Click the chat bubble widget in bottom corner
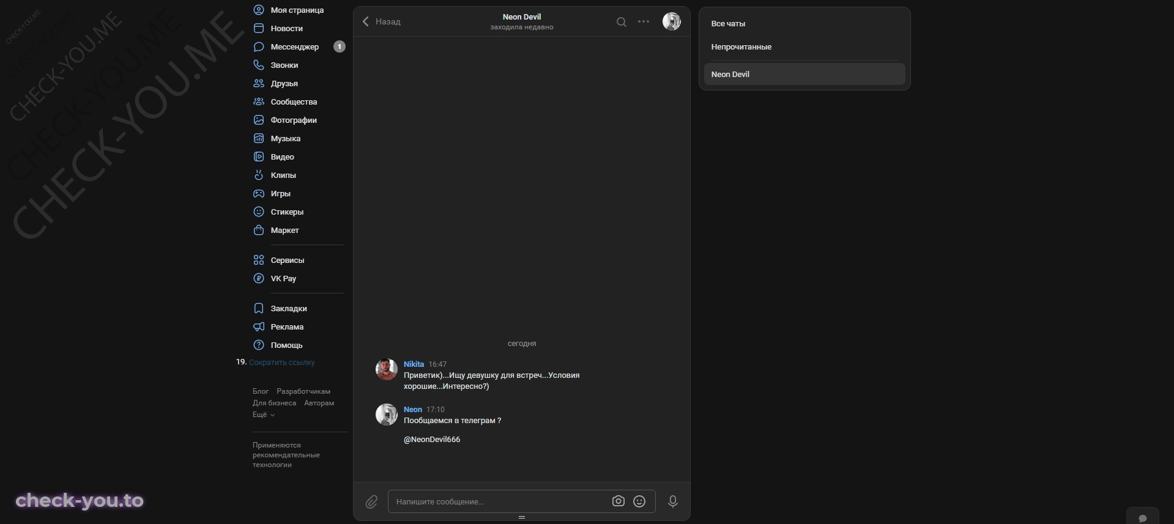Viewport: 1174px width, 524px height. pyautogui.click(x=1142, y=517)
